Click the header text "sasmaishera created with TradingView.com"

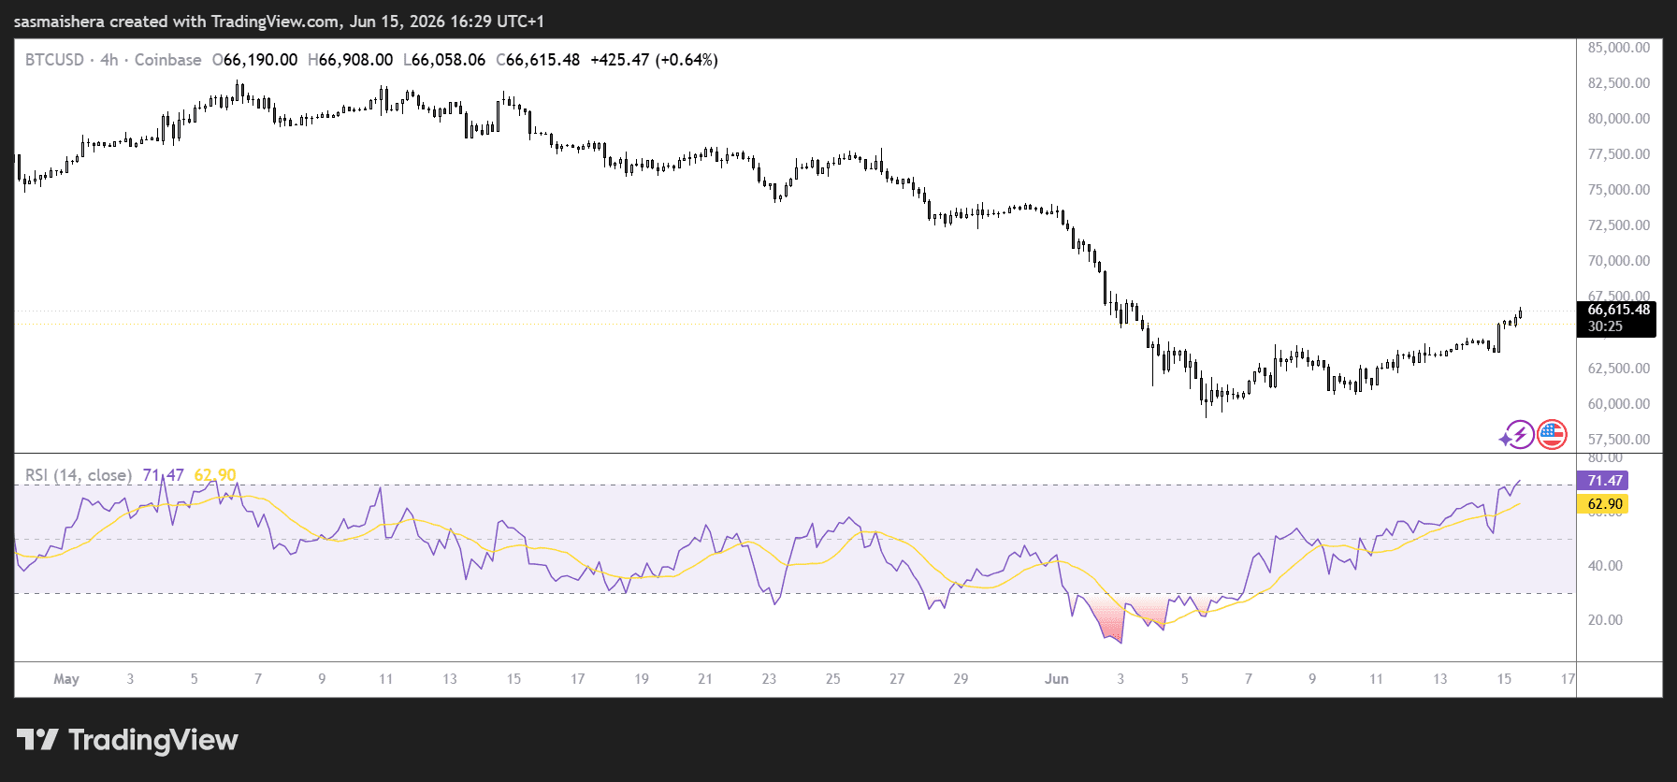click(178, 22)
